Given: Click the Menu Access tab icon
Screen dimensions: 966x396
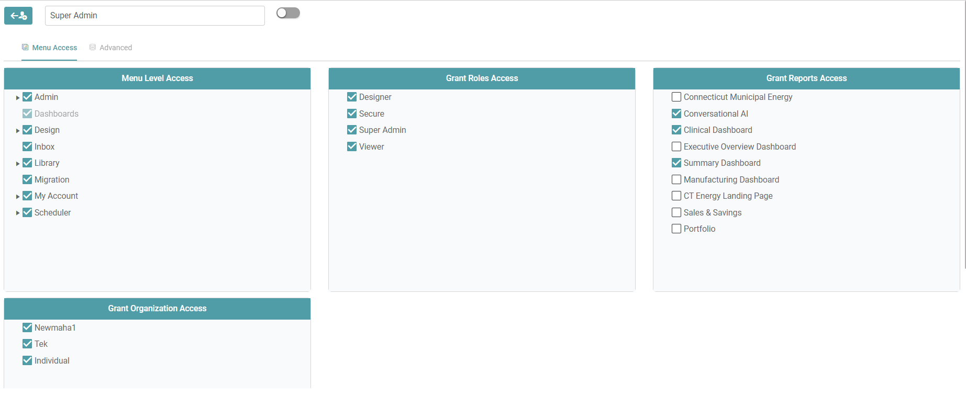Looking at the screenshot, I should coord(25,47).
